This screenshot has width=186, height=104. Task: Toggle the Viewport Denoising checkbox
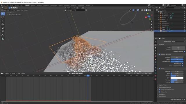[x=184, y=51]
